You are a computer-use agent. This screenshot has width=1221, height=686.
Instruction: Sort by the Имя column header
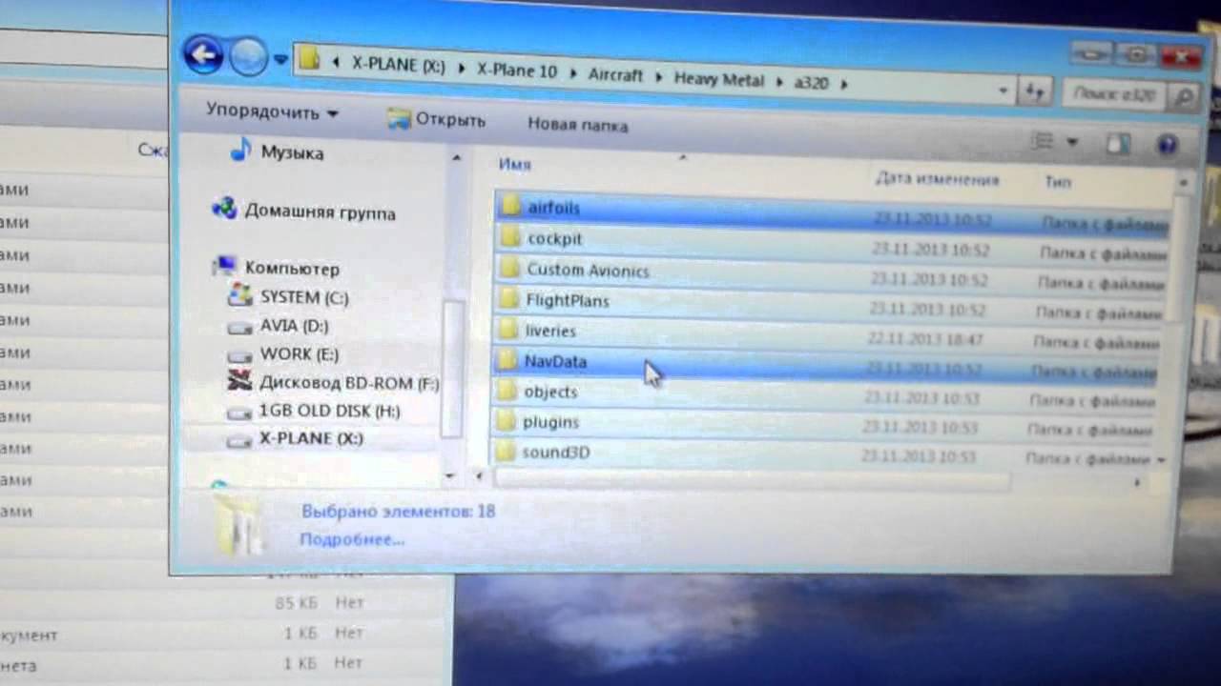click(x=514, y=165)
